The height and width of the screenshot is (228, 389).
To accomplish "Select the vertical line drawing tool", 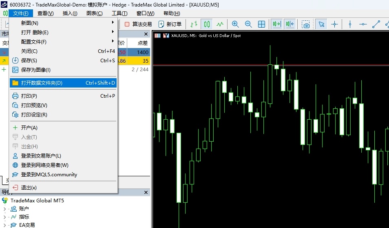I will click(x=350, y=24).
